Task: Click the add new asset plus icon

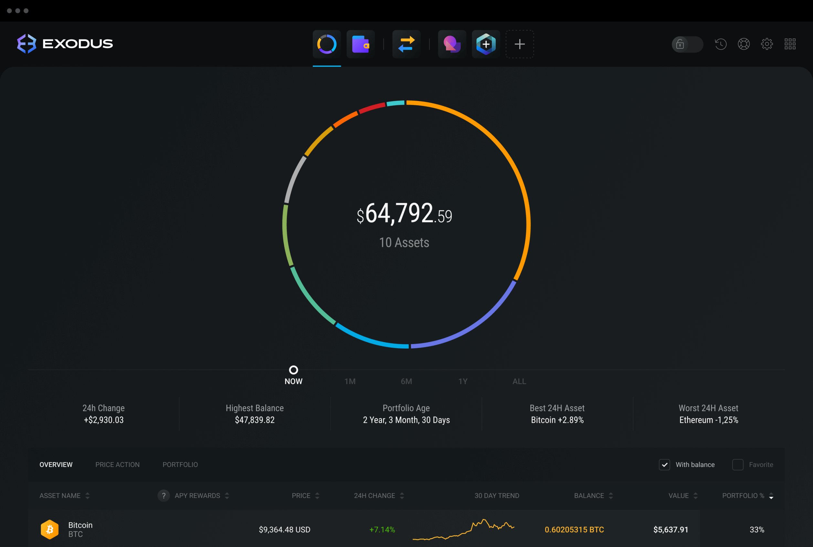Action: click(520, 43)
